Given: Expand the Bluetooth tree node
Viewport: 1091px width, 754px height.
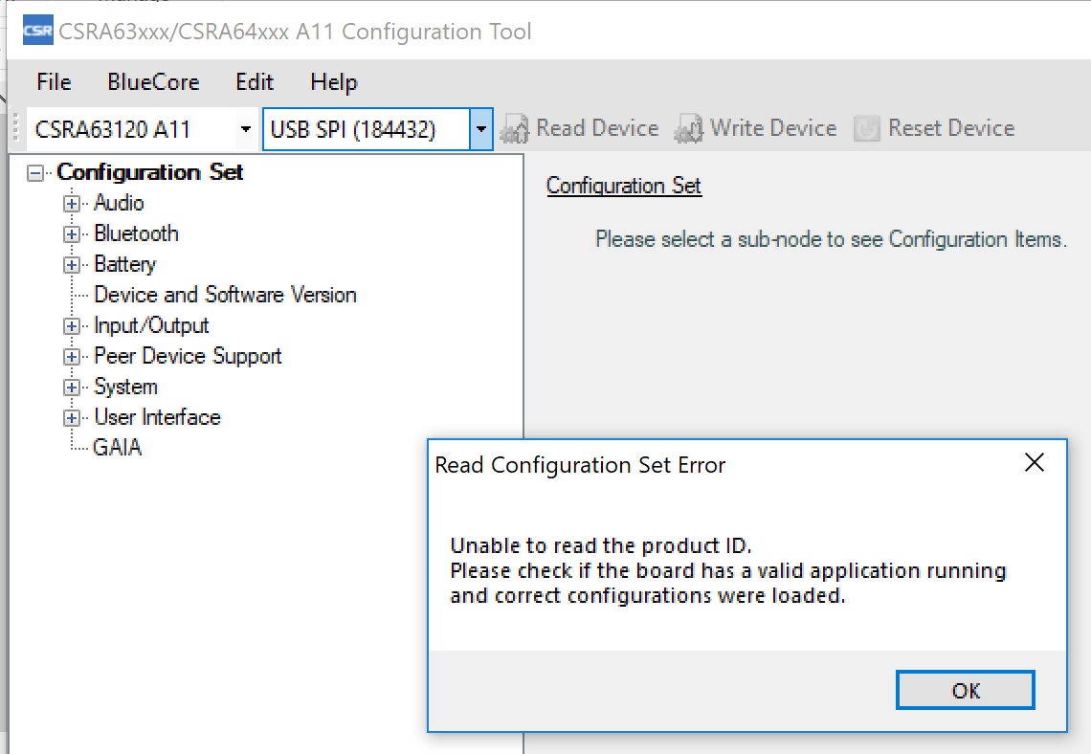Looking at the screenshot, I should (71, 234).
